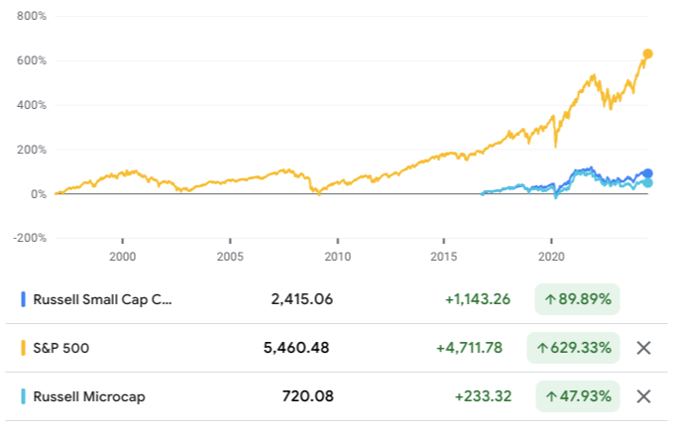Click the blue Russell Small Cap endpoint dot
This screenshot has height=437, width=678.
647,173
